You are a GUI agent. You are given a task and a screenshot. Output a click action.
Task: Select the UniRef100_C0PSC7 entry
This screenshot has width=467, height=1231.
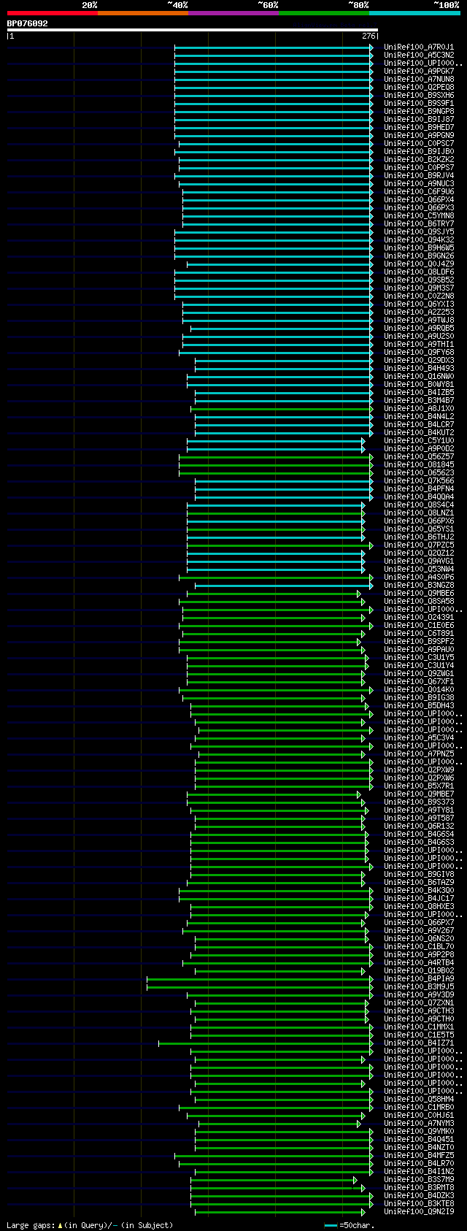[419, 144]
